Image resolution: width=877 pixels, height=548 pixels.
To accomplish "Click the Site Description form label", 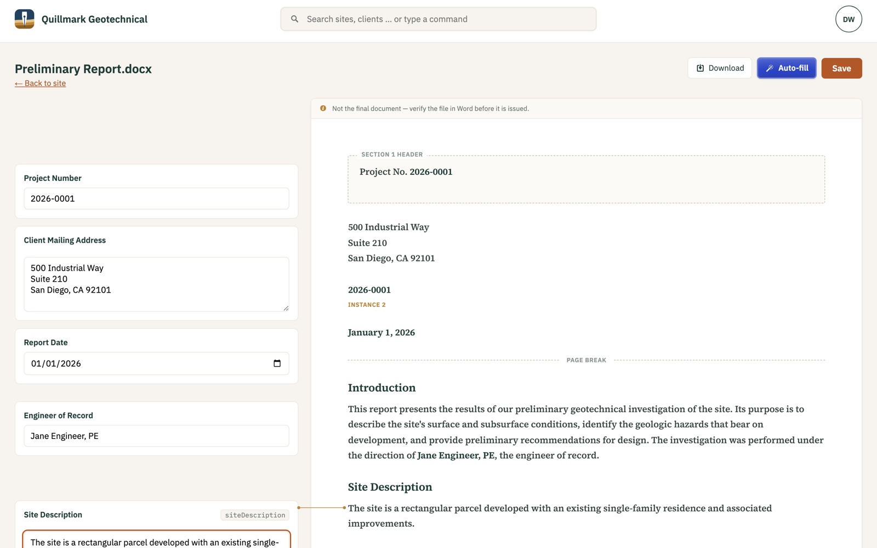I will pos(53,515).
